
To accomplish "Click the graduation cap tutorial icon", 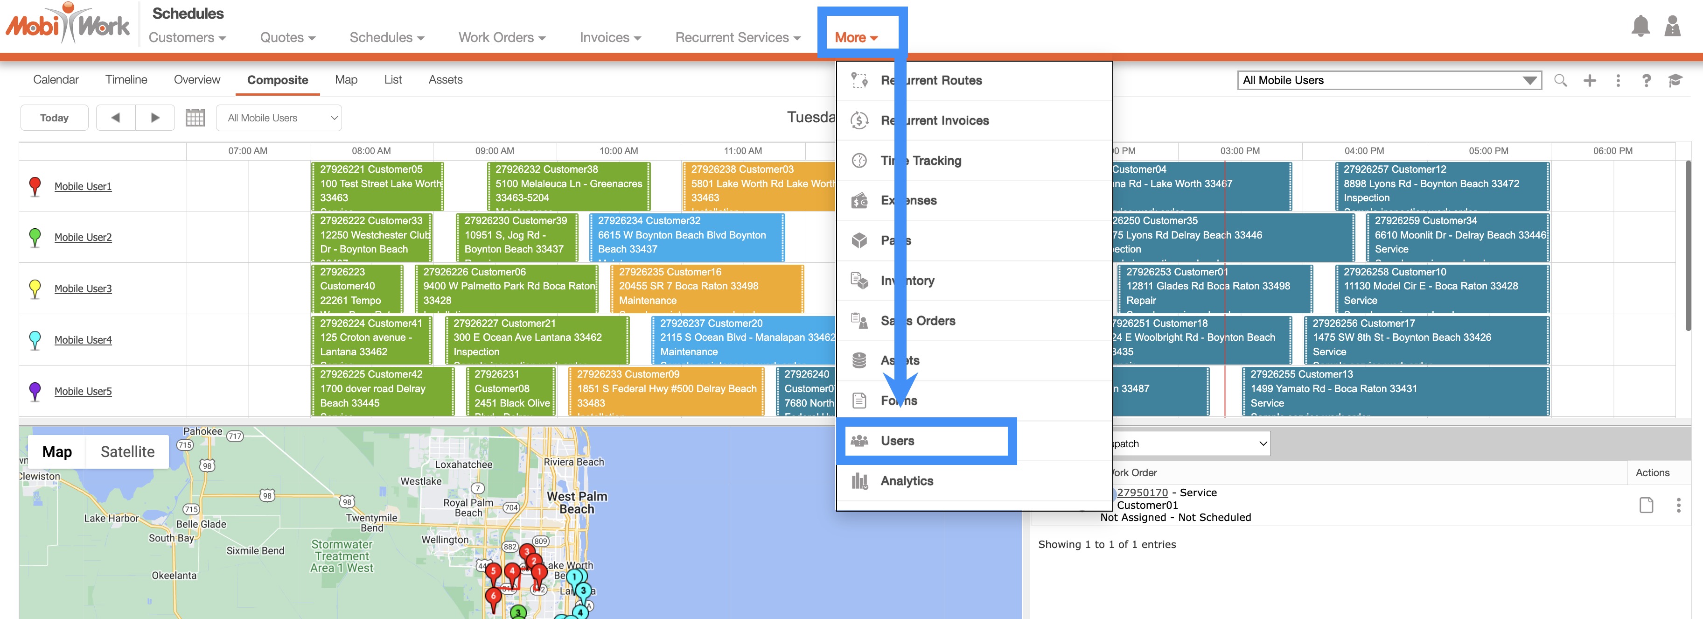I will 1675,81.
